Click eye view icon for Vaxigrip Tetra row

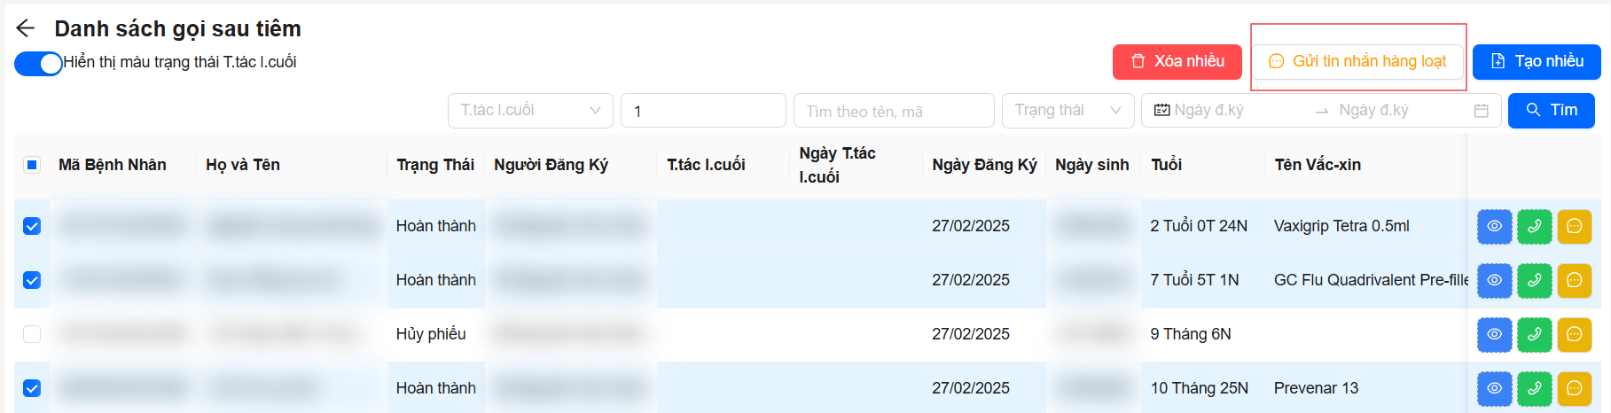[1494, 226]
